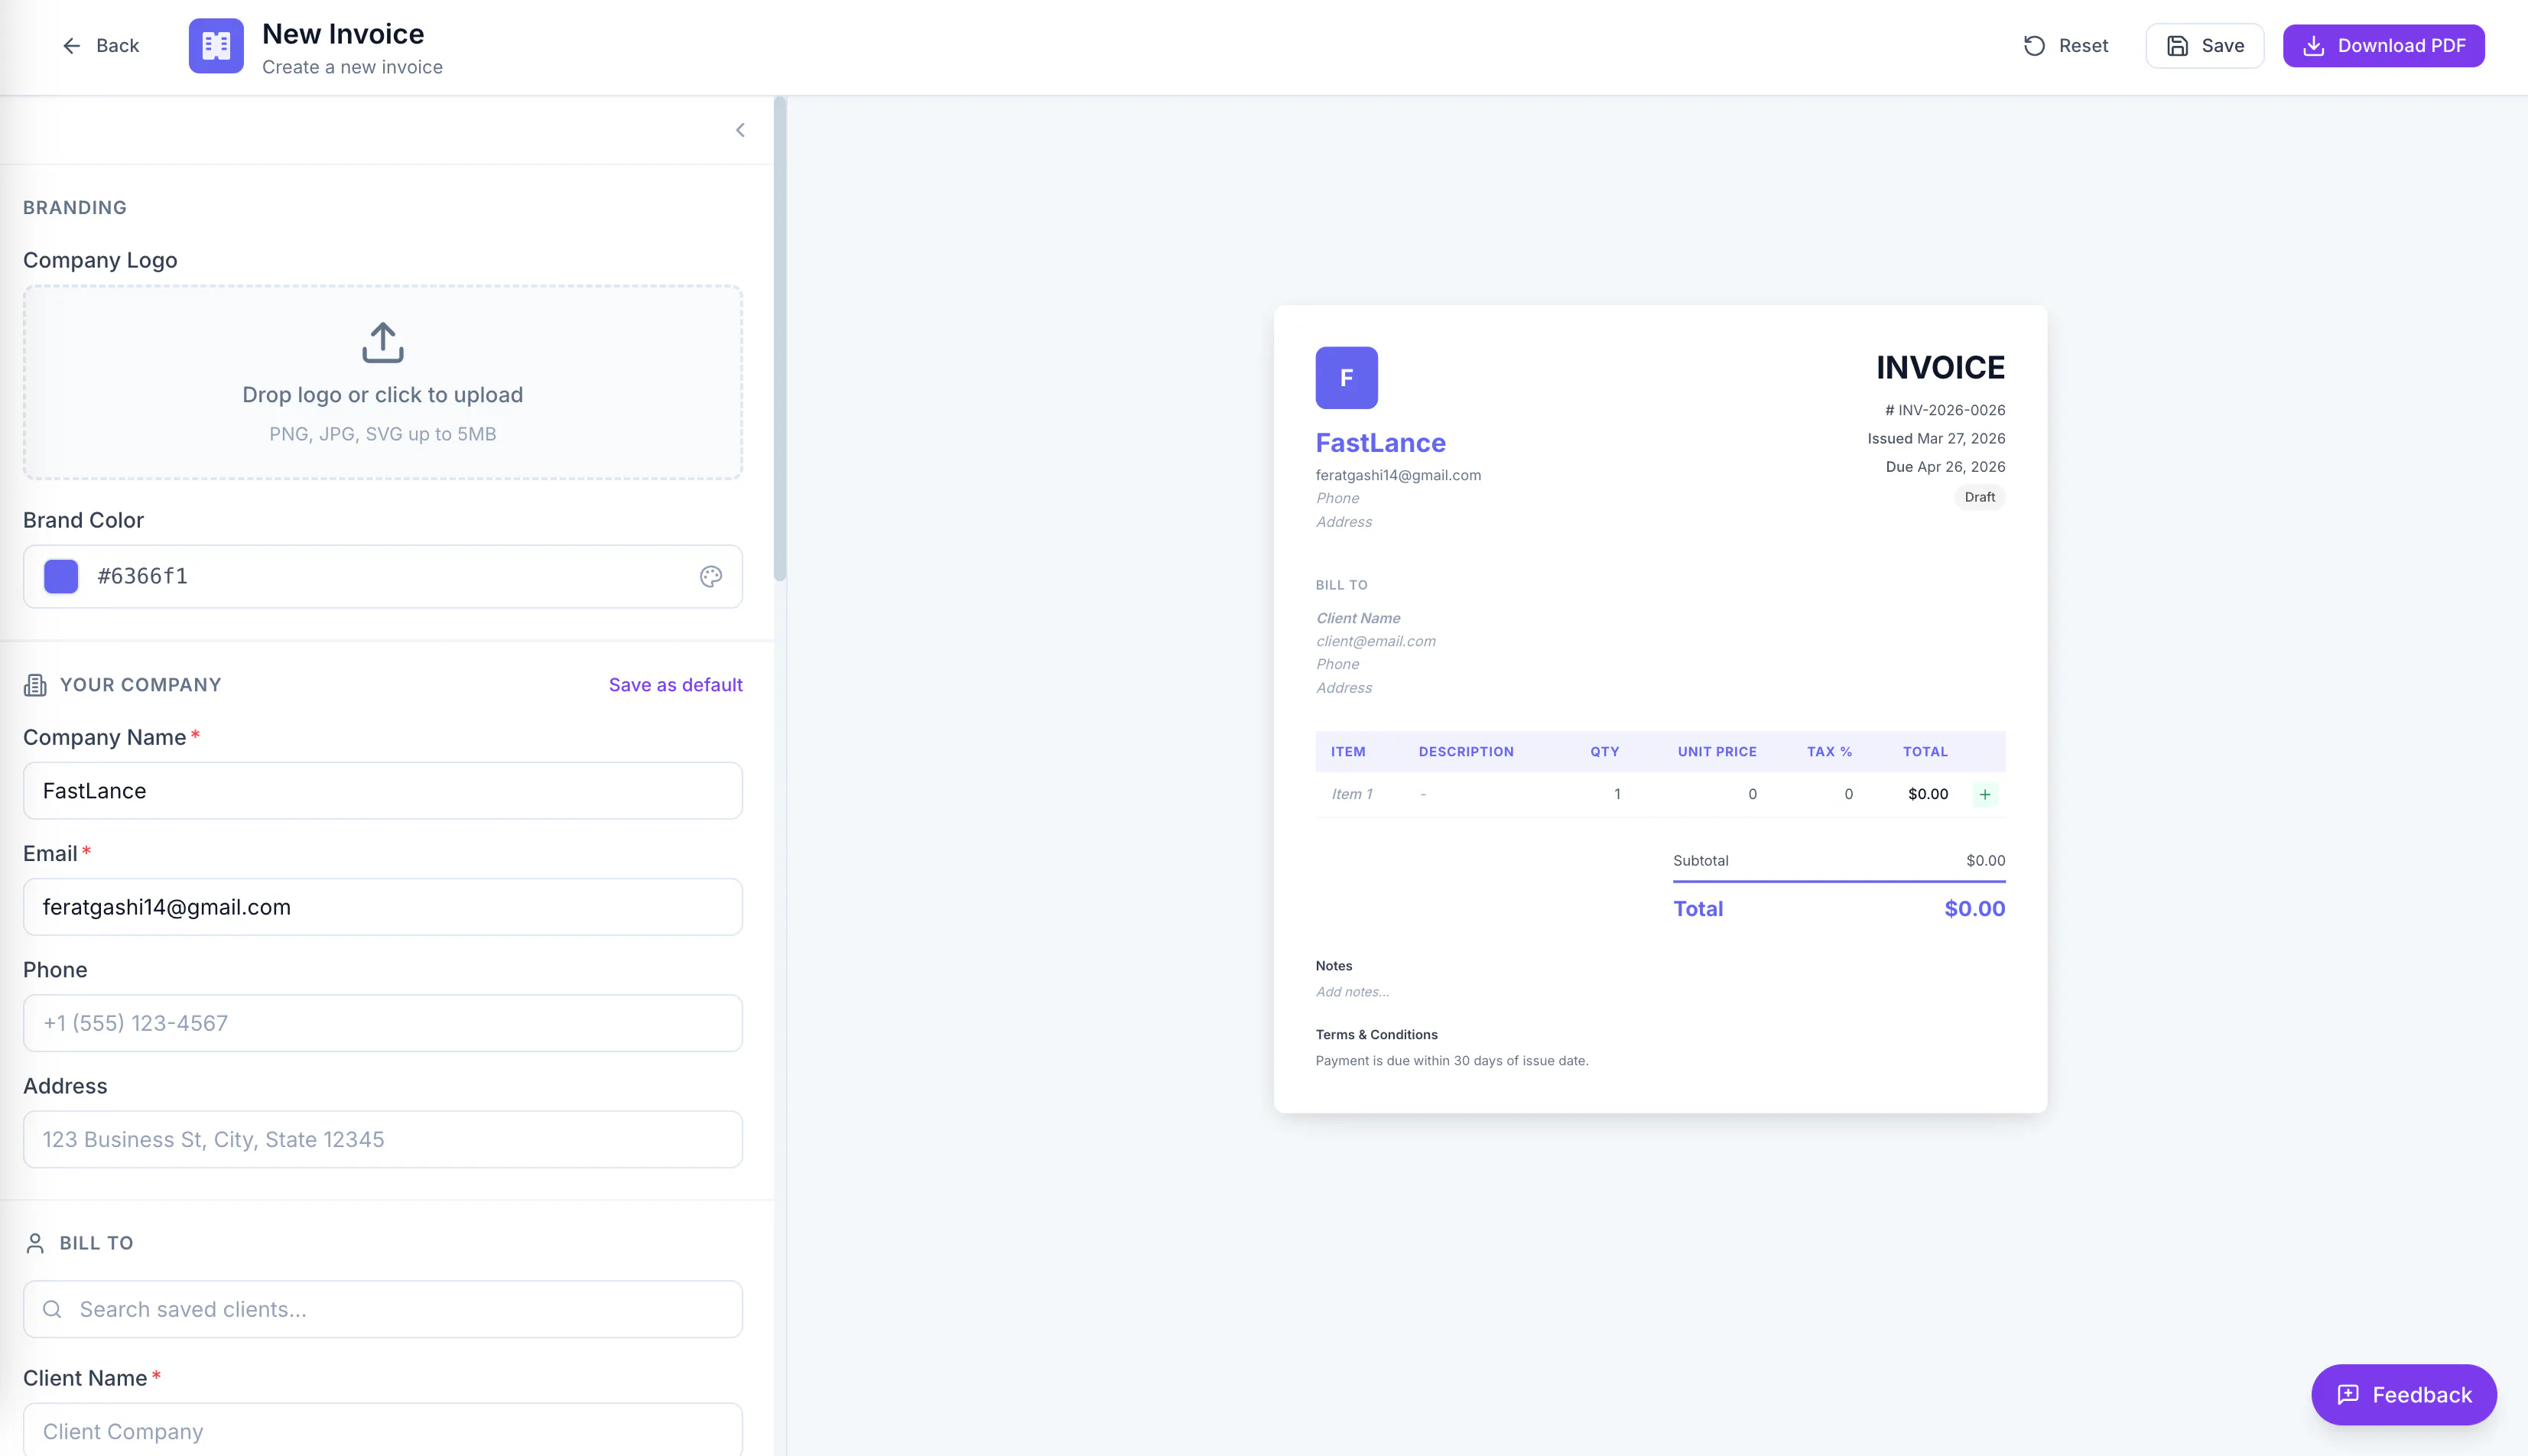Image resolution: width=2528 pixels, height=1456 pixels.
Task: Click the TAX % column header
Action: point(1829,752)
